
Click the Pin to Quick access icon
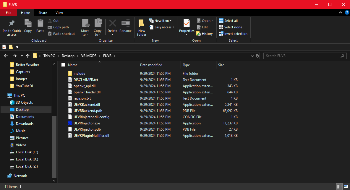(12, 23)
